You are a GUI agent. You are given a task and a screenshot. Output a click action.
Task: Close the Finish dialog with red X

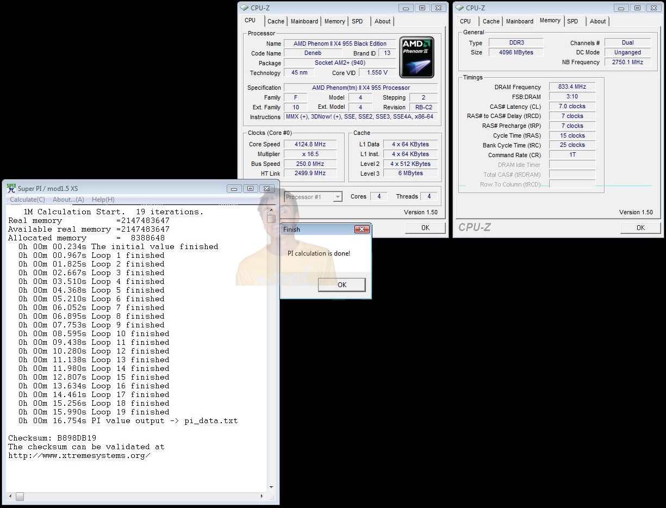[x=362, y=230]
